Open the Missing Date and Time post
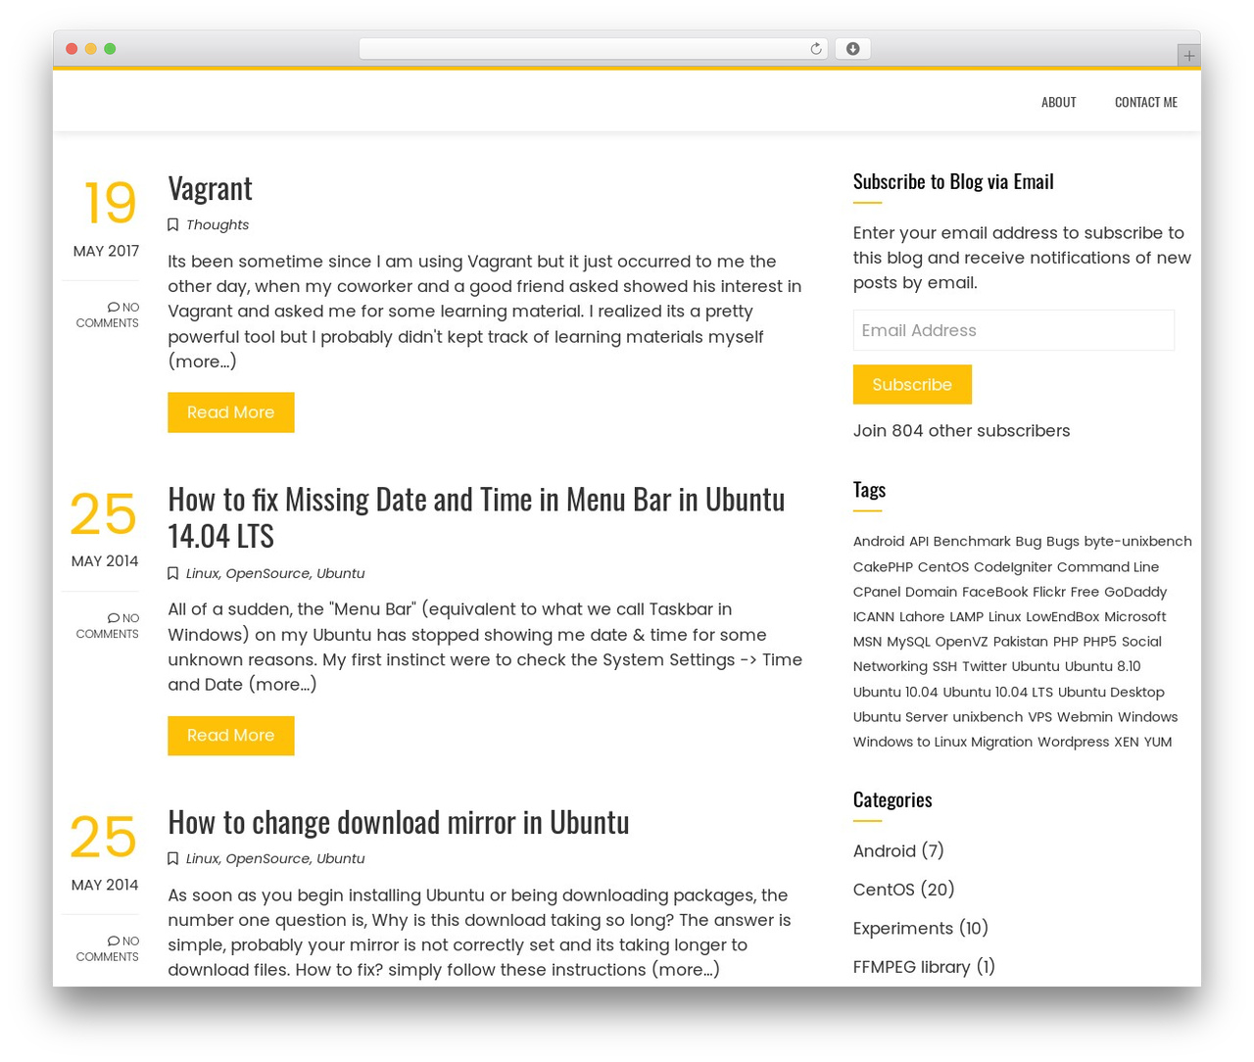This screenshot has height=1062, width=1254. click(476, 516)
